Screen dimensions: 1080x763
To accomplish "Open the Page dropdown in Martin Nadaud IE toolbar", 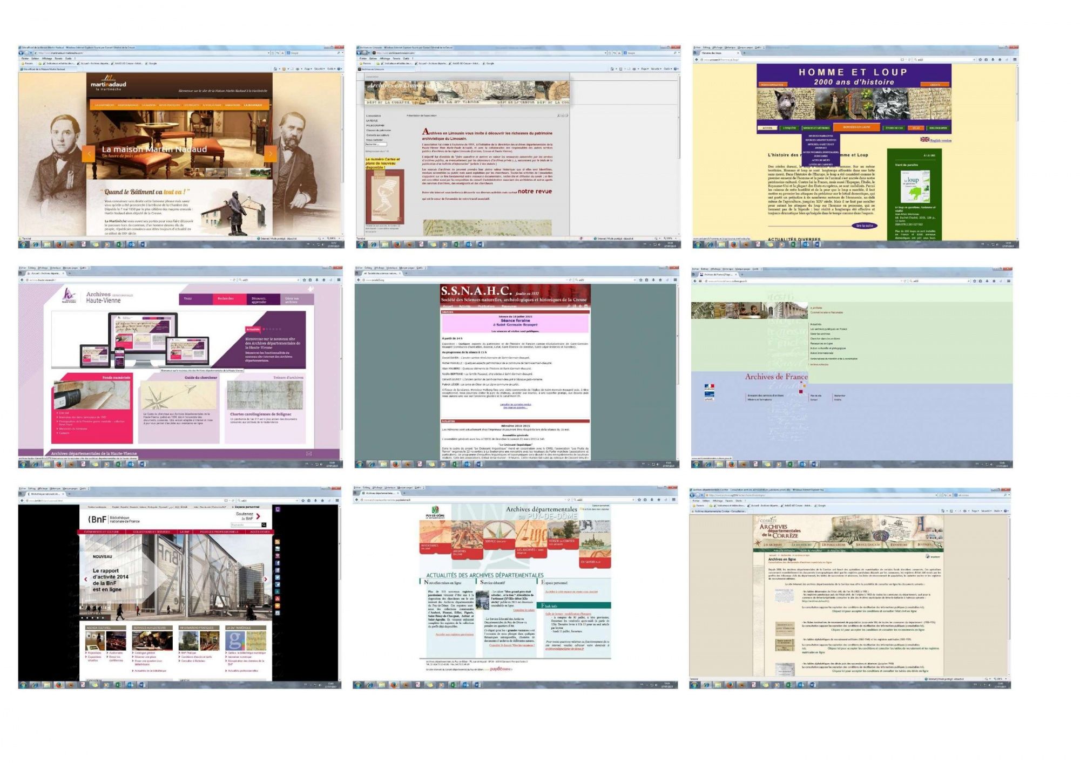I will pyautogui.click(x=308, y=69).
